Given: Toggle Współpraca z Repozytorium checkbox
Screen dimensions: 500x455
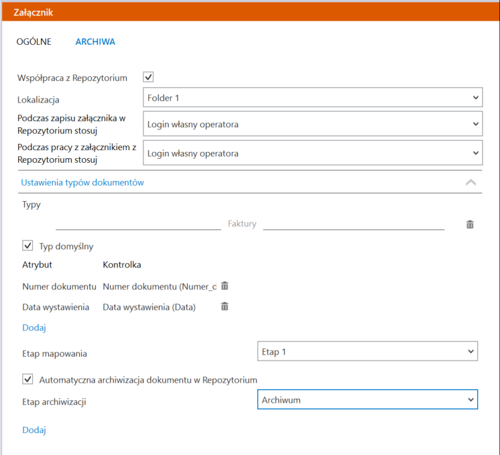Looking at the screenshot, I should (148, 77).
